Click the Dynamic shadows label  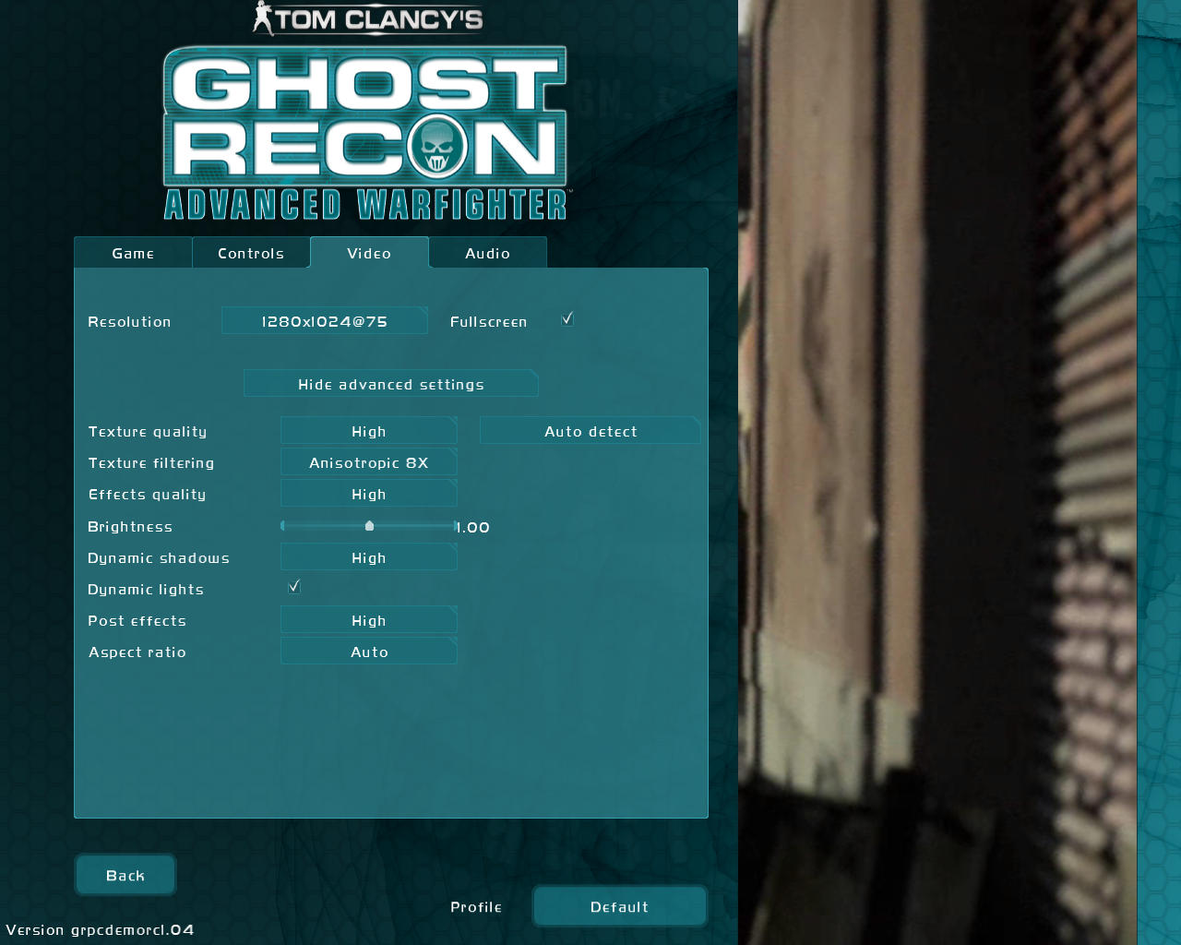pos(159,558)
